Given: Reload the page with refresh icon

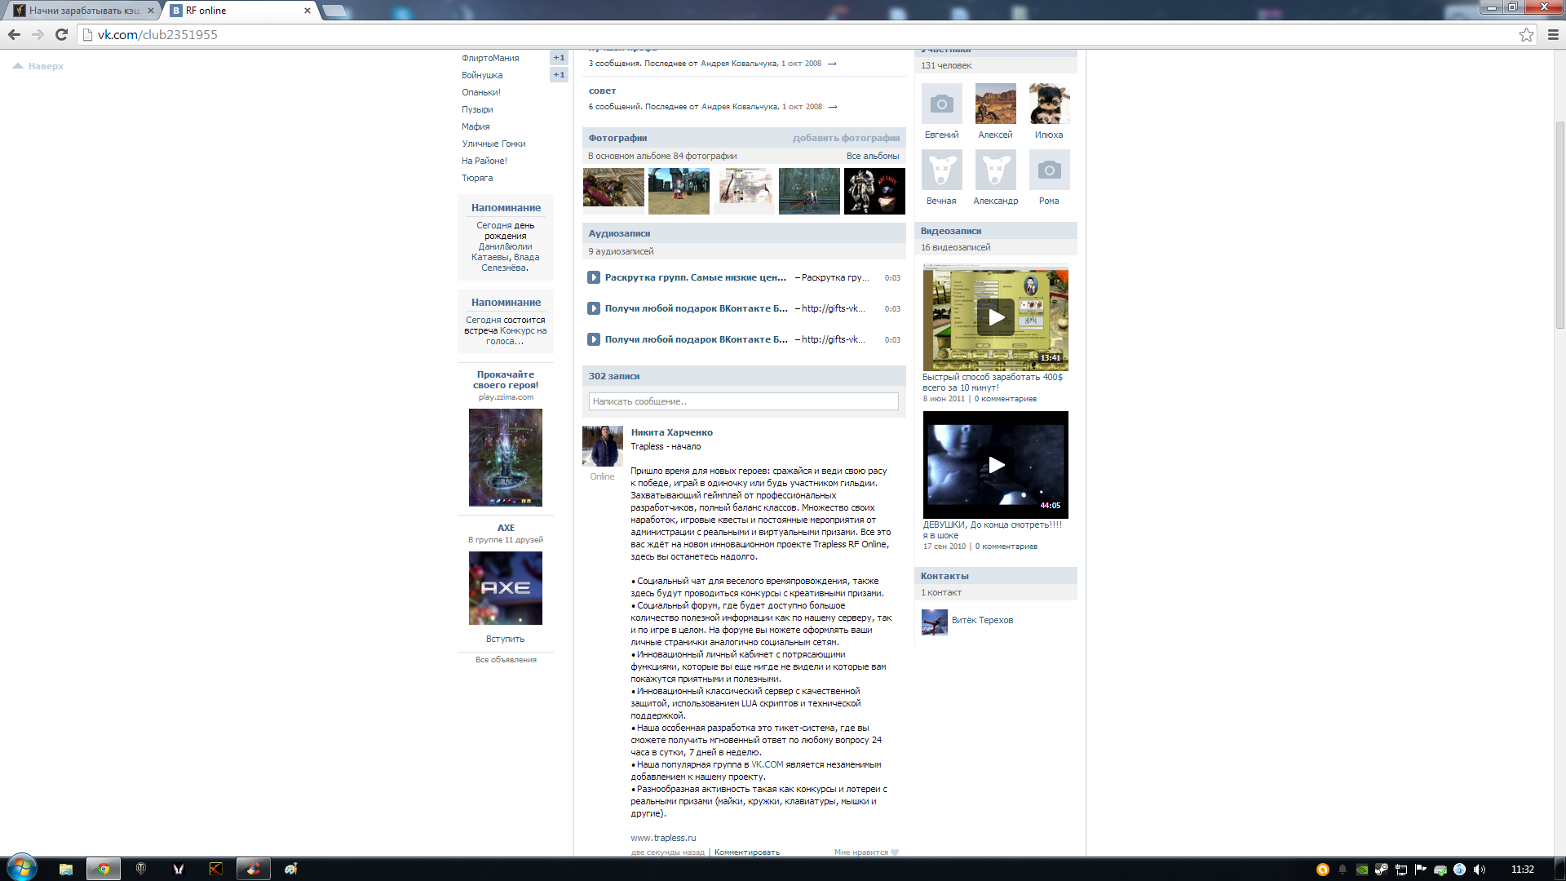Looking at the screenshot, I should [x=61, y=34].
